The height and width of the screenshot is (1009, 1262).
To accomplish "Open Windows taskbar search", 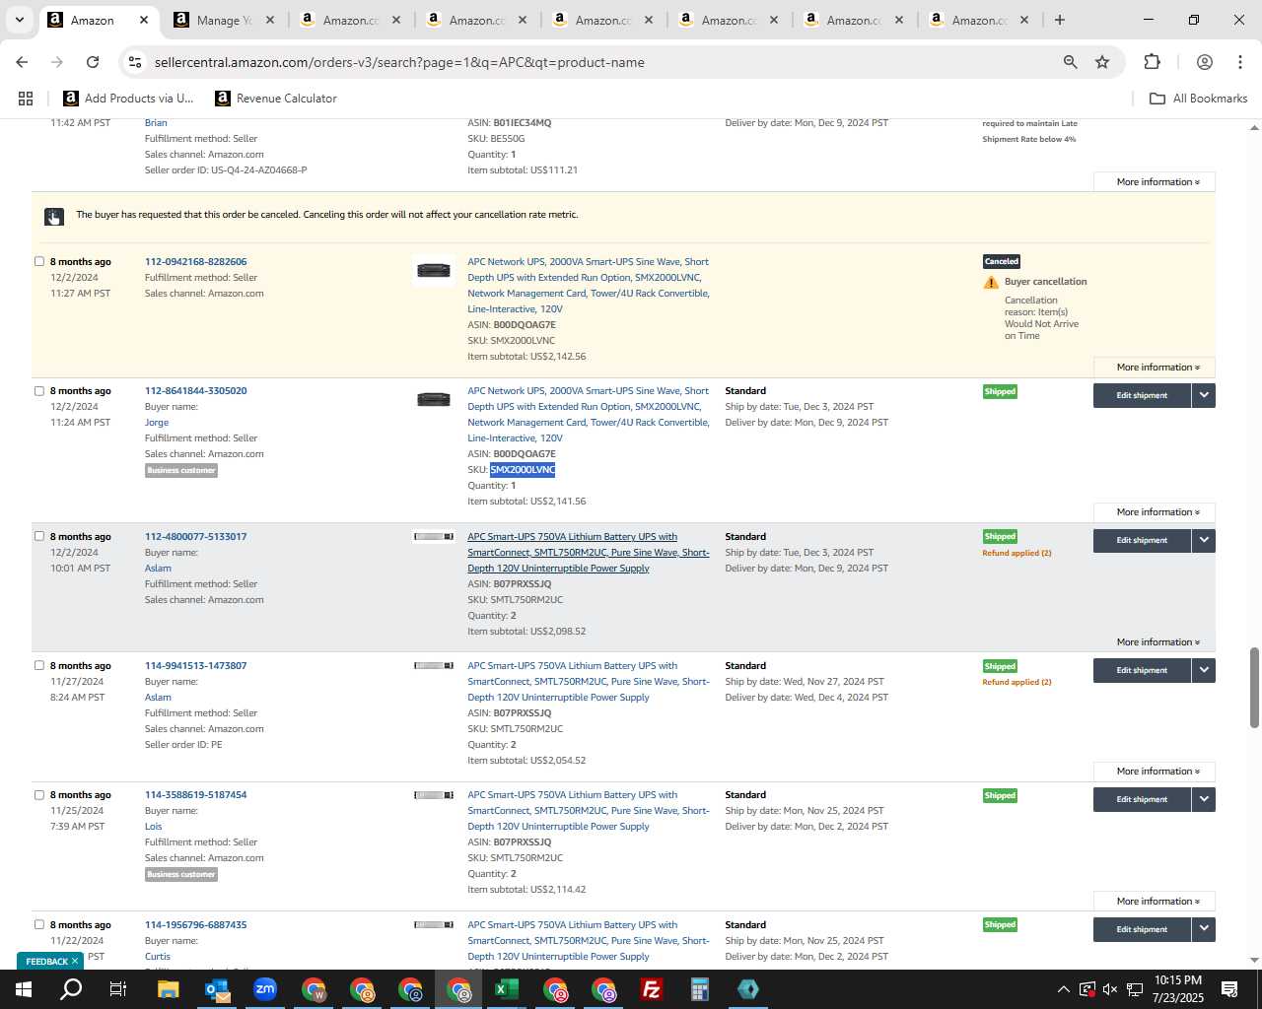I will point(71,989).
